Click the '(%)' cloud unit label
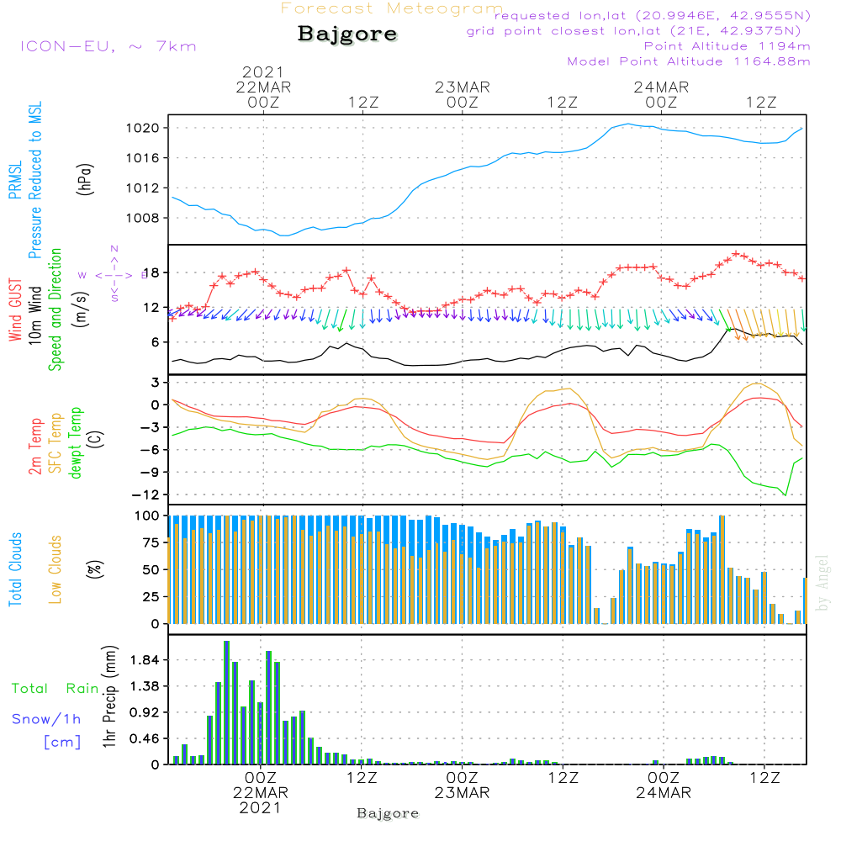The image size is (841, 841). click(x=94, y=569)
